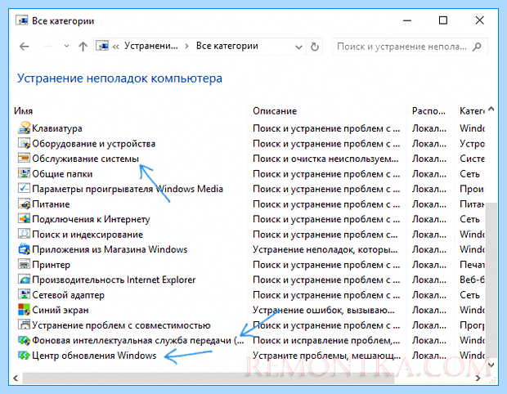Sort by the Имя column header
This screenshot has width=507, height=394.
[x=23, y=111]
